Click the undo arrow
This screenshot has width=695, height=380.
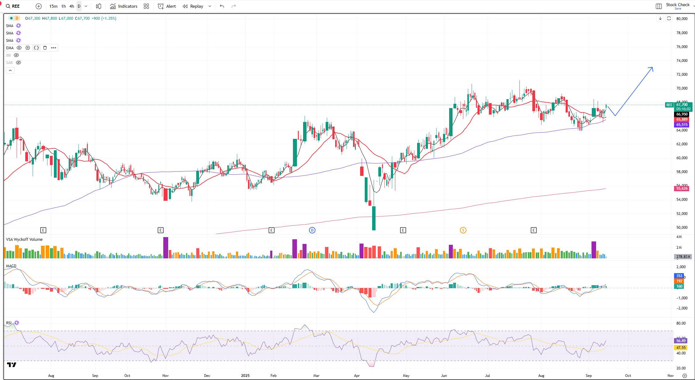click(222, 6)
